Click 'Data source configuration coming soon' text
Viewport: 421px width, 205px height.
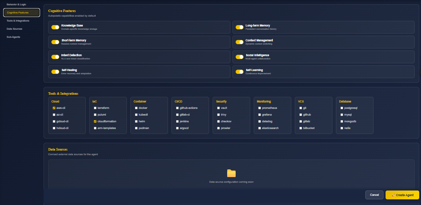pos(231,182)
